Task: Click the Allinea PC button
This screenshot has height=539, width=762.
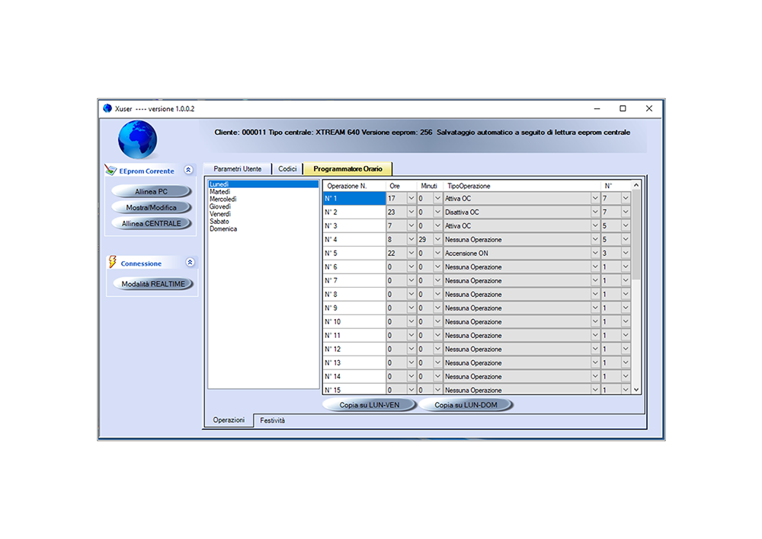Action: (x=150, y=191)
